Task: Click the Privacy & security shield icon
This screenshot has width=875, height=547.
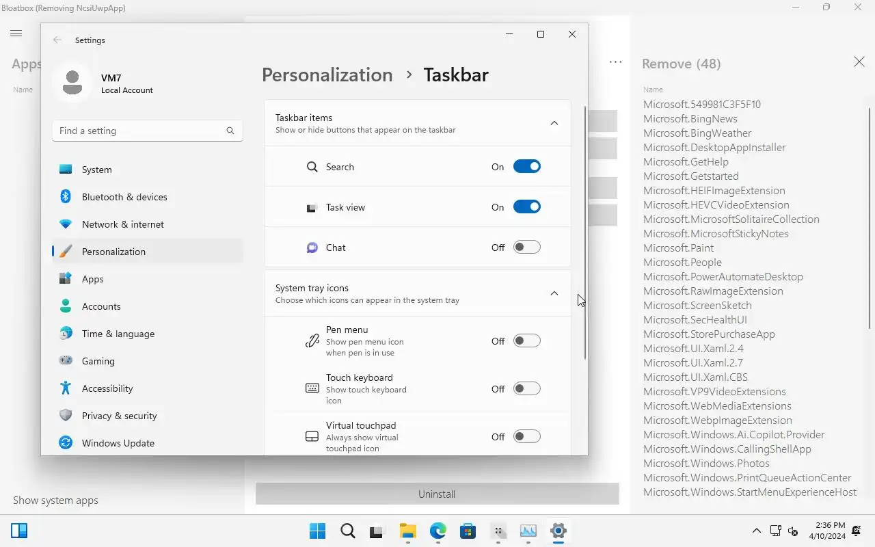Action: tap(66, 416)
